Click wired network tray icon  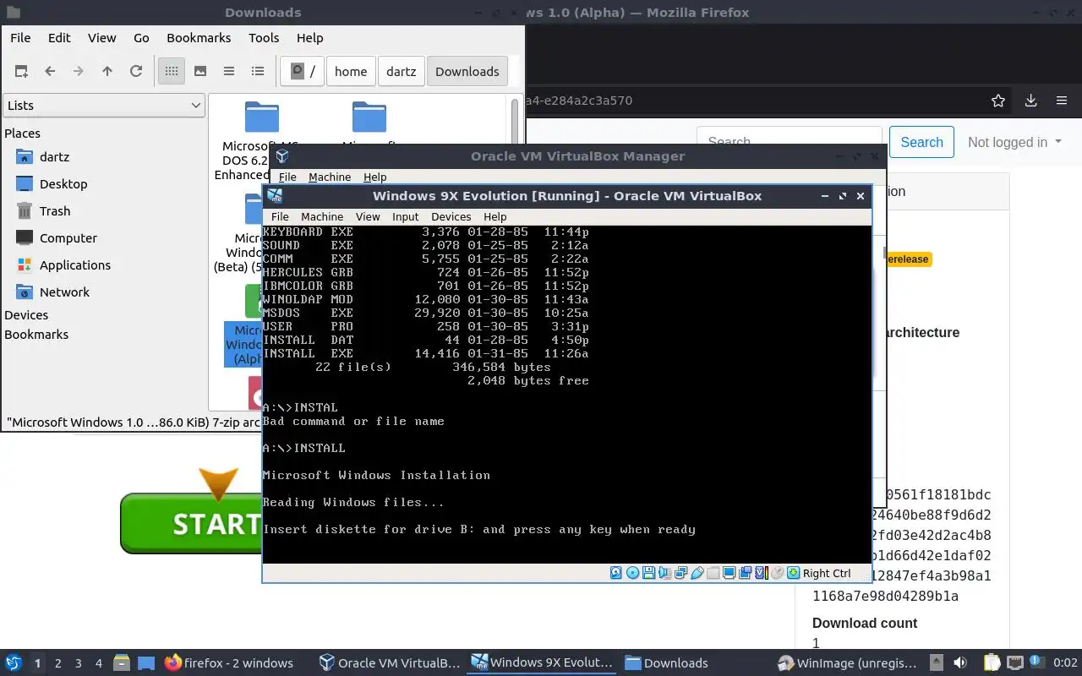1014,663
